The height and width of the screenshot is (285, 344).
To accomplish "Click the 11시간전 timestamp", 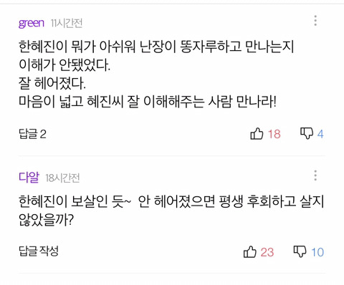I will 67,24.
